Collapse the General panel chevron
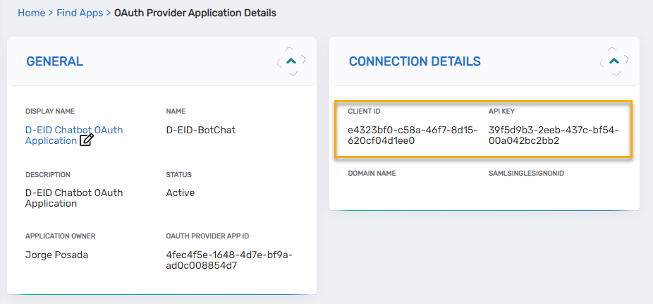653x304 pixels. click(291, 61)
